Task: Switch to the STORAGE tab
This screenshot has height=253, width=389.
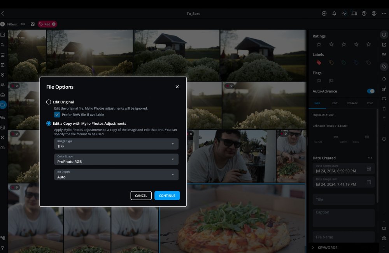Action: click(x=352, y=103)
